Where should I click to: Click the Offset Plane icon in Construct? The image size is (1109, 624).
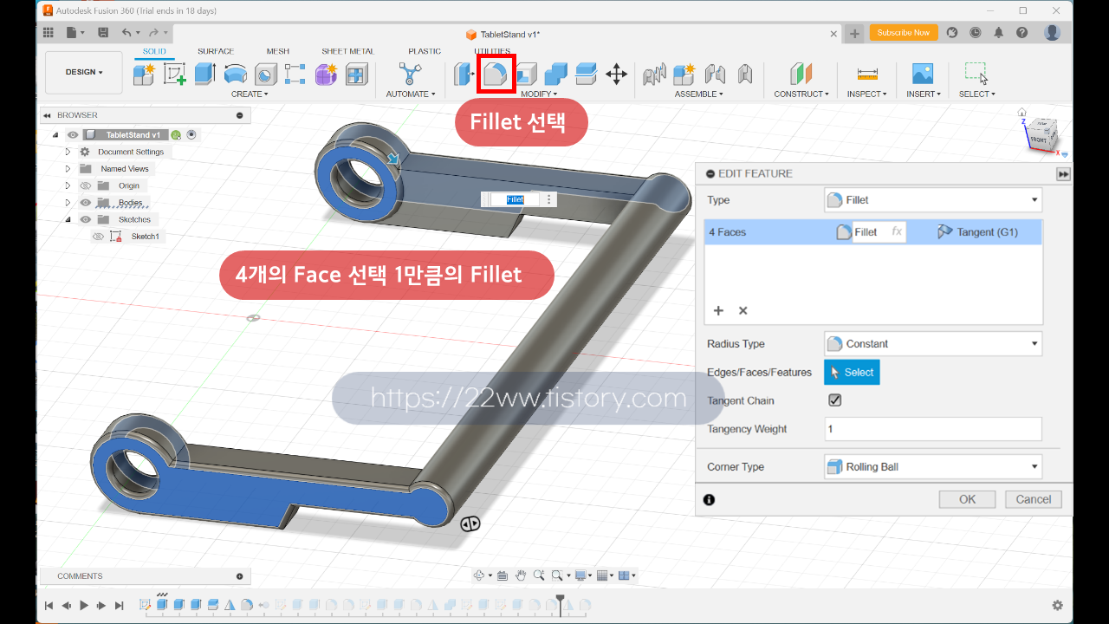coord(801,74)
